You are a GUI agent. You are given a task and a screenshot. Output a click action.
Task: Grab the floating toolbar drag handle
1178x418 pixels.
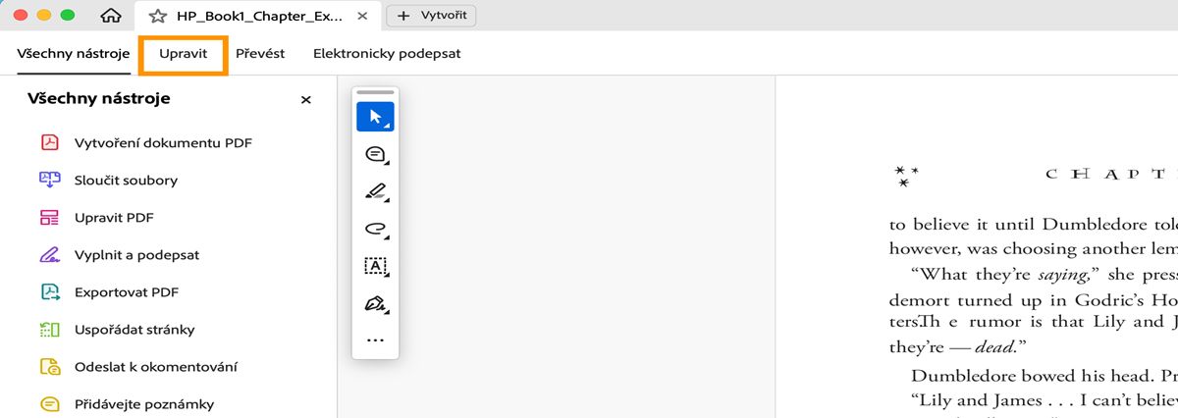(375, 92)
